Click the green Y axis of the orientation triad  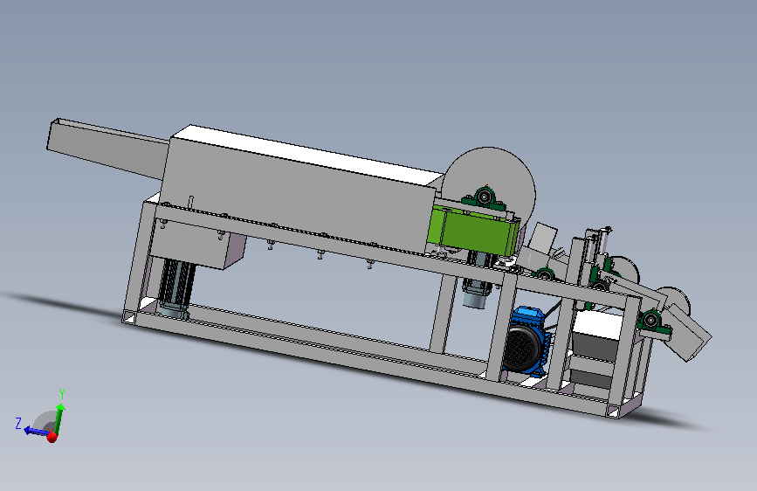[x=59, y=418]
